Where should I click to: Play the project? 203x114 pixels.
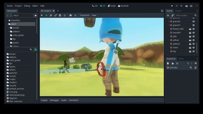click(x=172, y=6)
